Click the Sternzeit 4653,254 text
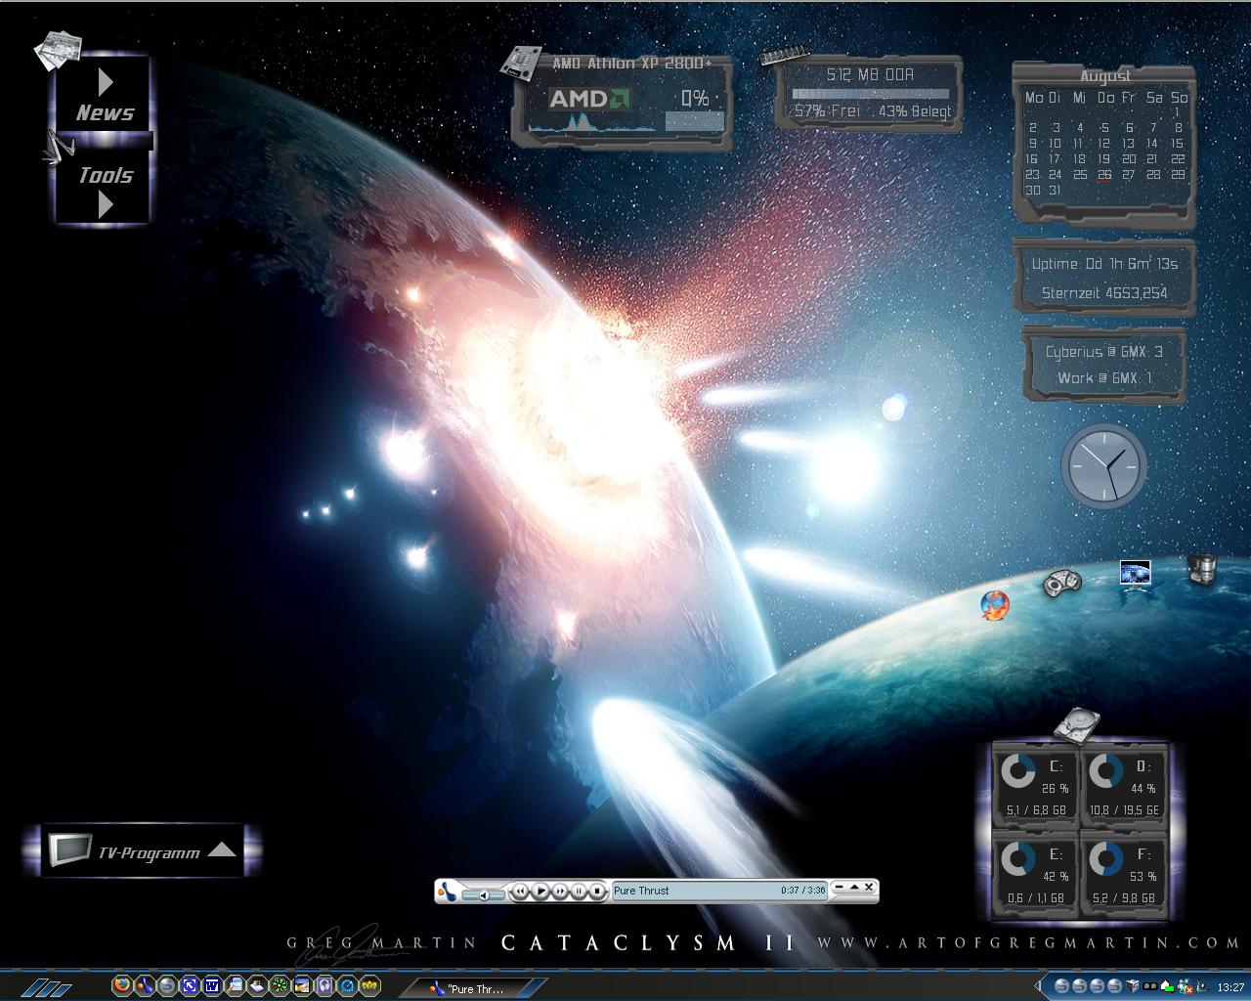 click(1104, 292)
